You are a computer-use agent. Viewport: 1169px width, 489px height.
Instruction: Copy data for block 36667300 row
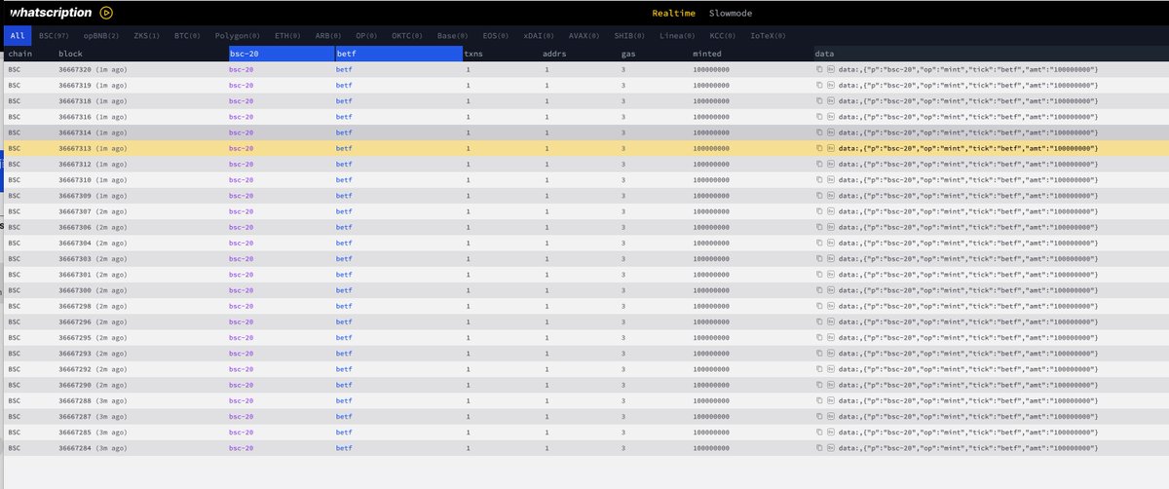pos(819,290)
